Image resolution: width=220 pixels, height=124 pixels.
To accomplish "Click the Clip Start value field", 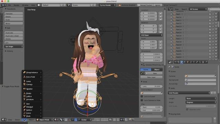I will [x=151, y=107].
